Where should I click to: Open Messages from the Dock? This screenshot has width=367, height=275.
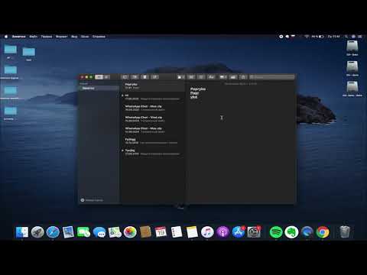(99, 232)
